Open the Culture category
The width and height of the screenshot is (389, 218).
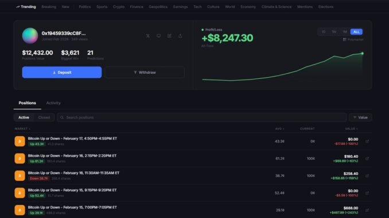click(213, 7)
